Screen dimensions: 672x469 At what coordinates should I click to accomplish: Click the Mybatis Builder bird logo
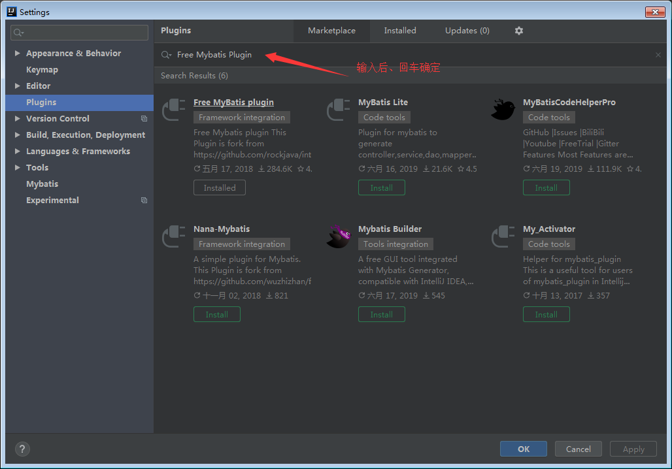tap(339, 236)
